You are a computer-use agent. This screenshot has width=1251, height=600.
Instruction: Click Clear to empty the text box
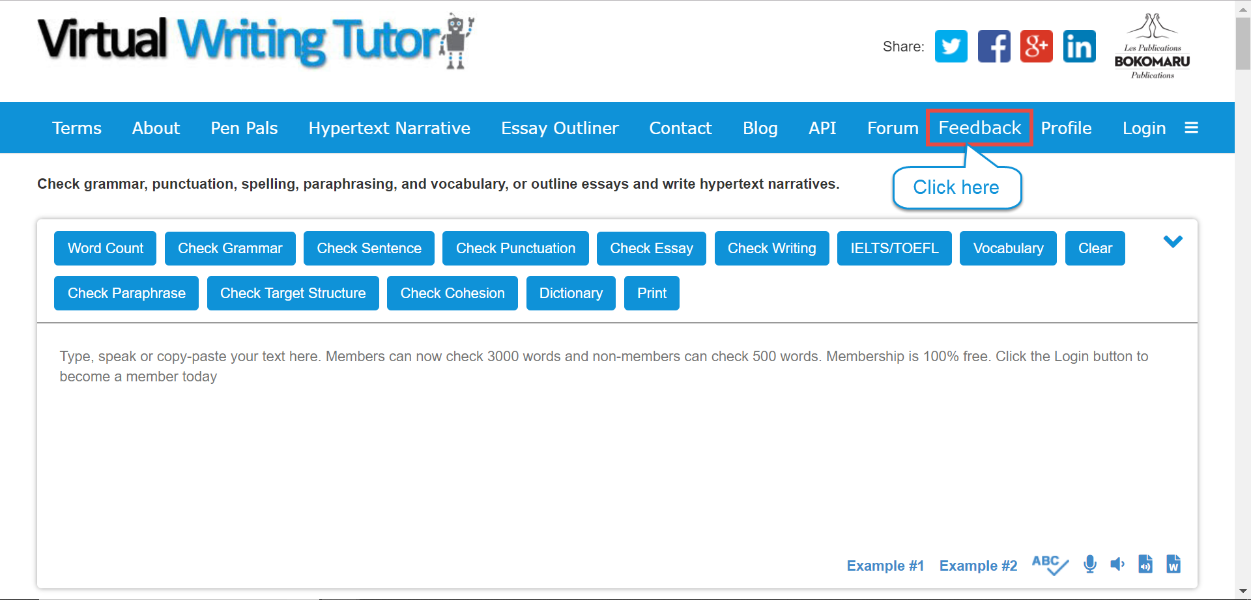point(1095,248)
